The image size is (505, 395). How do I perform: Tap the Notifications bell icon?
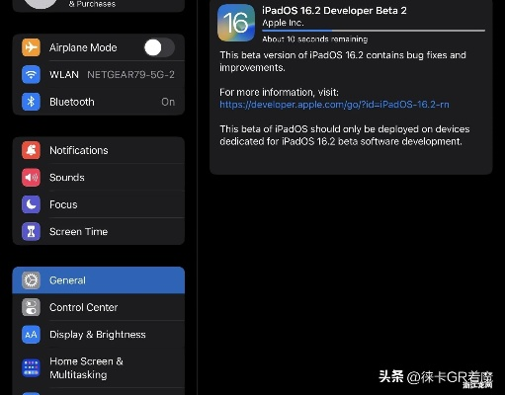tap(31, 150)
